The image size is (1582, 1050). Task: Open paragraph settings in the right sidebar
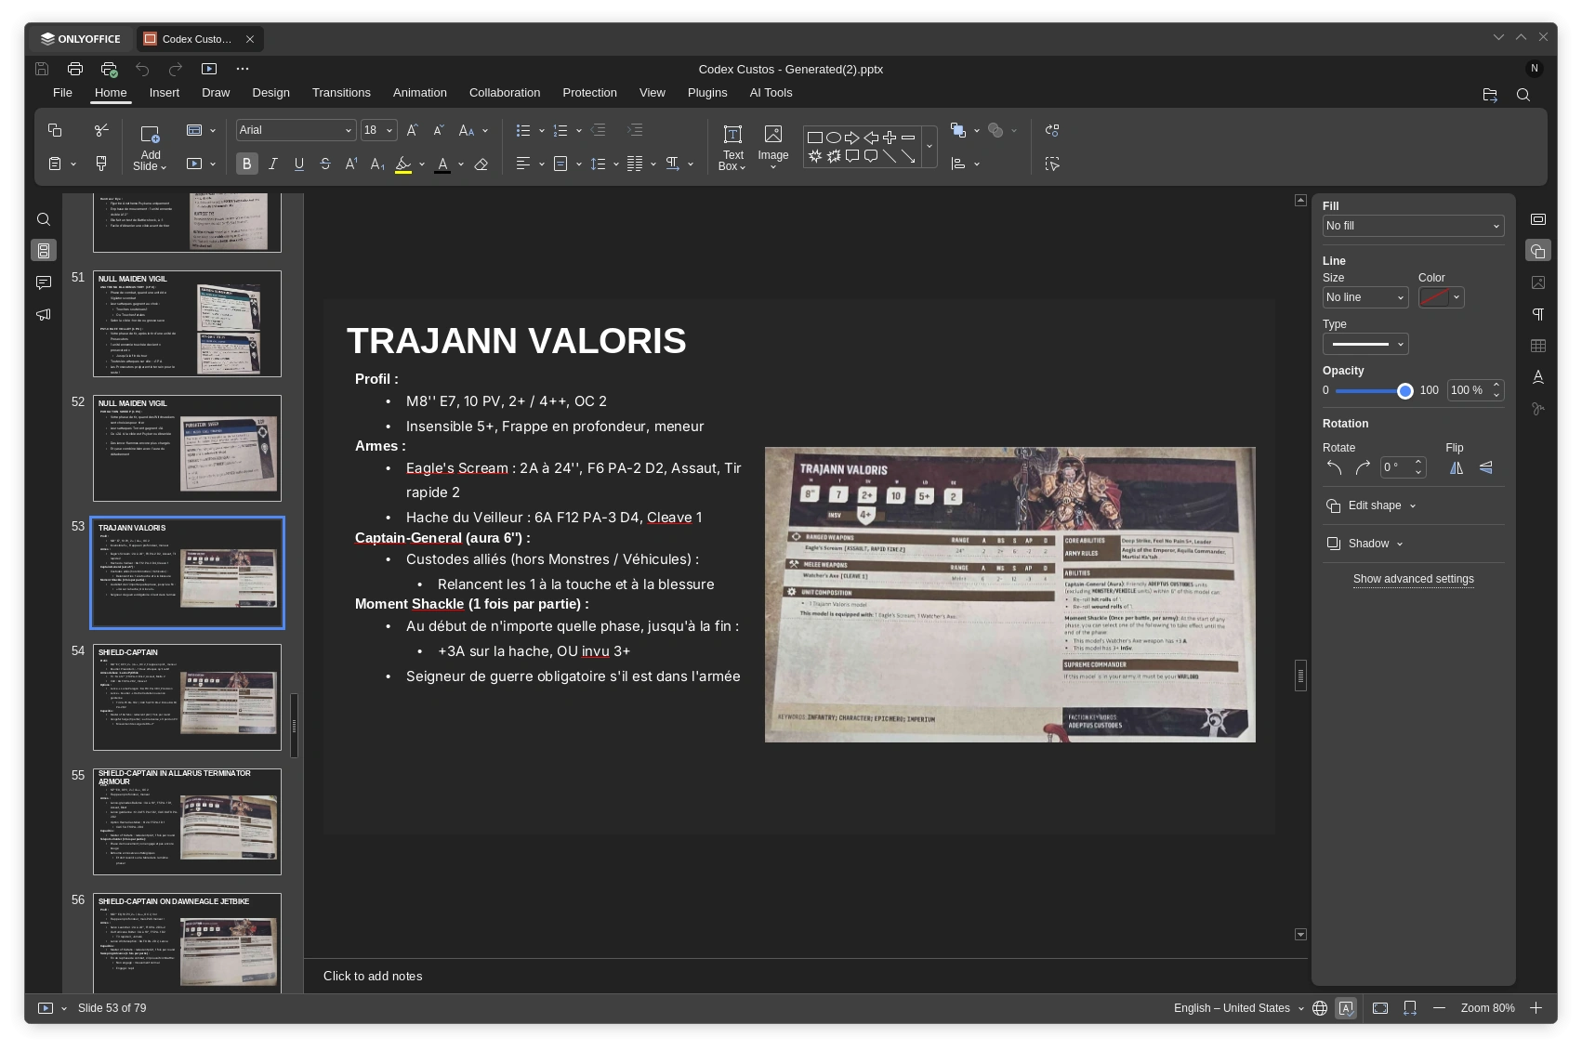(x=1538, y=314)
